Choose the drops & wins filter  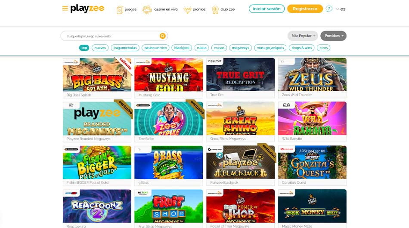301,48
